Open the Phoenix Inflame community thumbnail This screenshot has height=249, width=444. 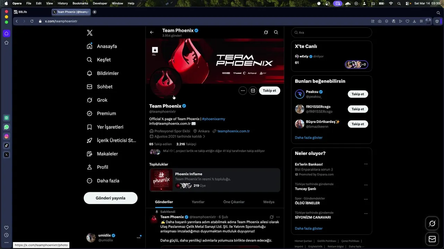click(x=161, y=180)
